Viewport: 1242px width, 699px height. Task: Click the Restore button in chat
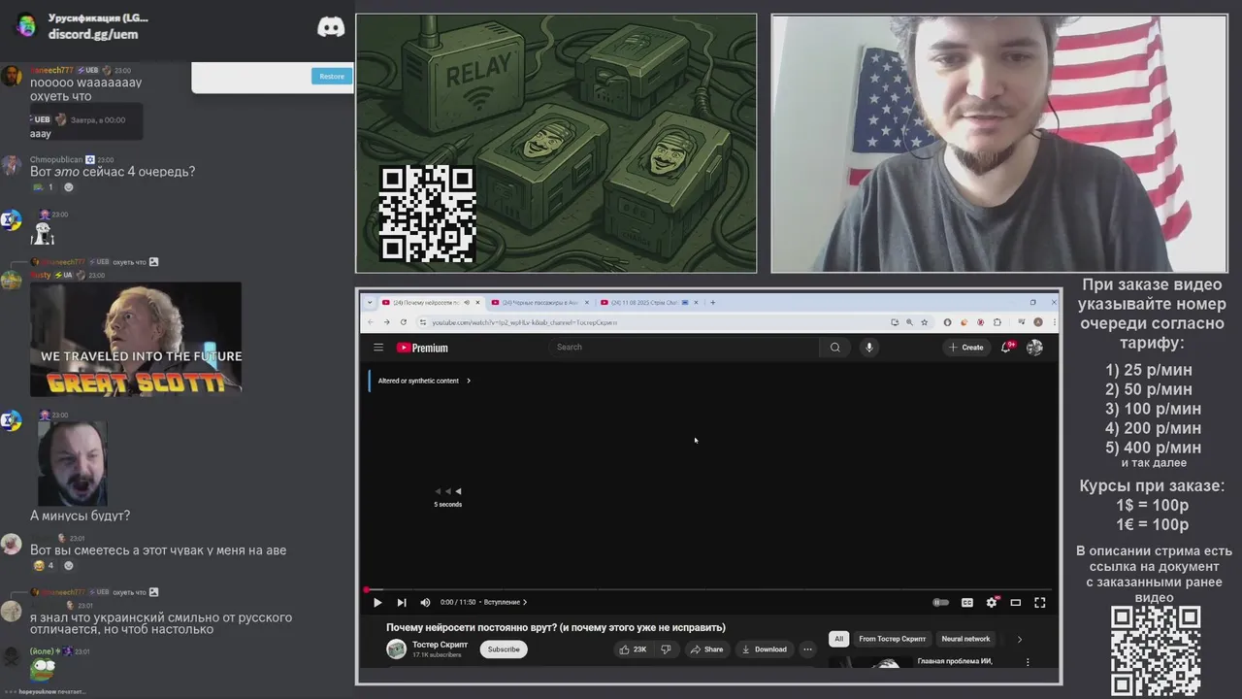(x=332, y=77)
